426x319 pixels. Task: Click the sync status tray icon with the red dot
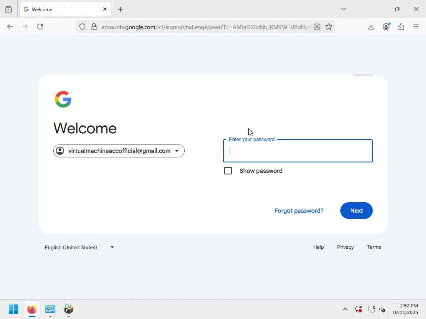coord(358,309)
